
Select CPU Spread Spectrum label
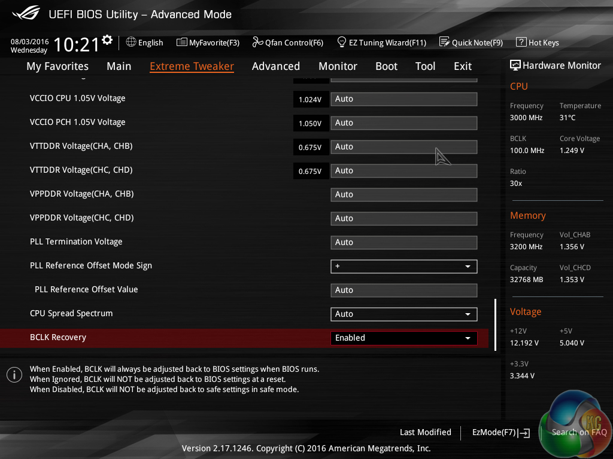[x=71, y=313]
